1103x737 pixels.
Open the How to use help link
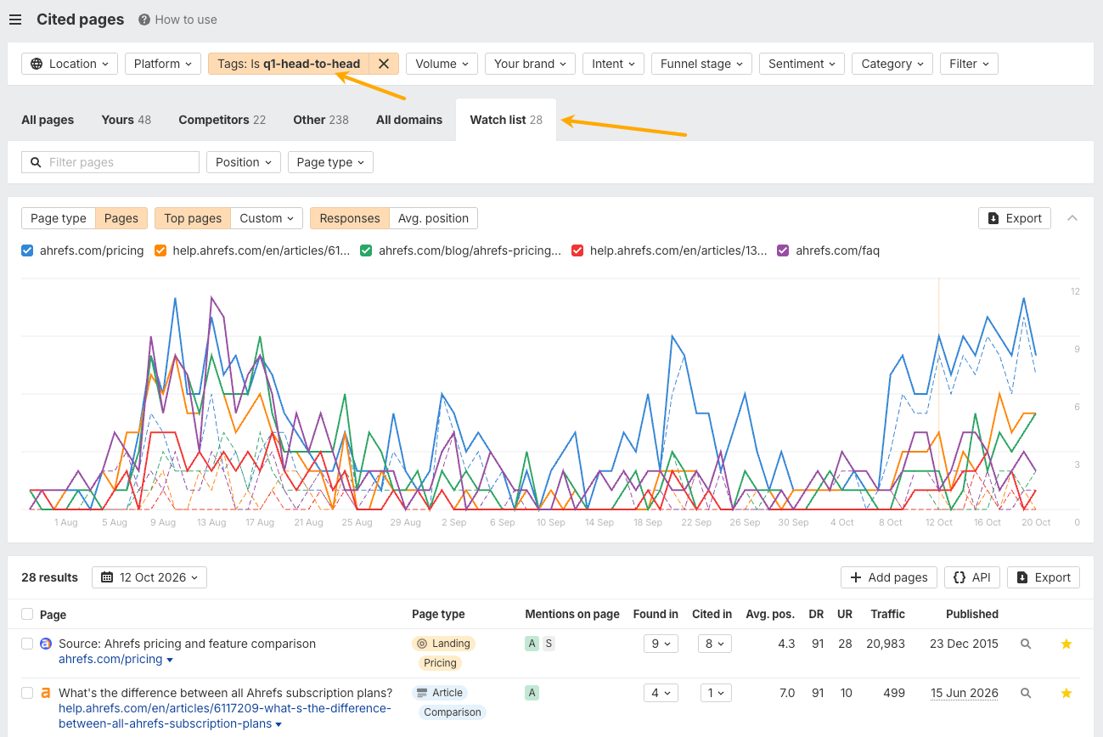177,20
